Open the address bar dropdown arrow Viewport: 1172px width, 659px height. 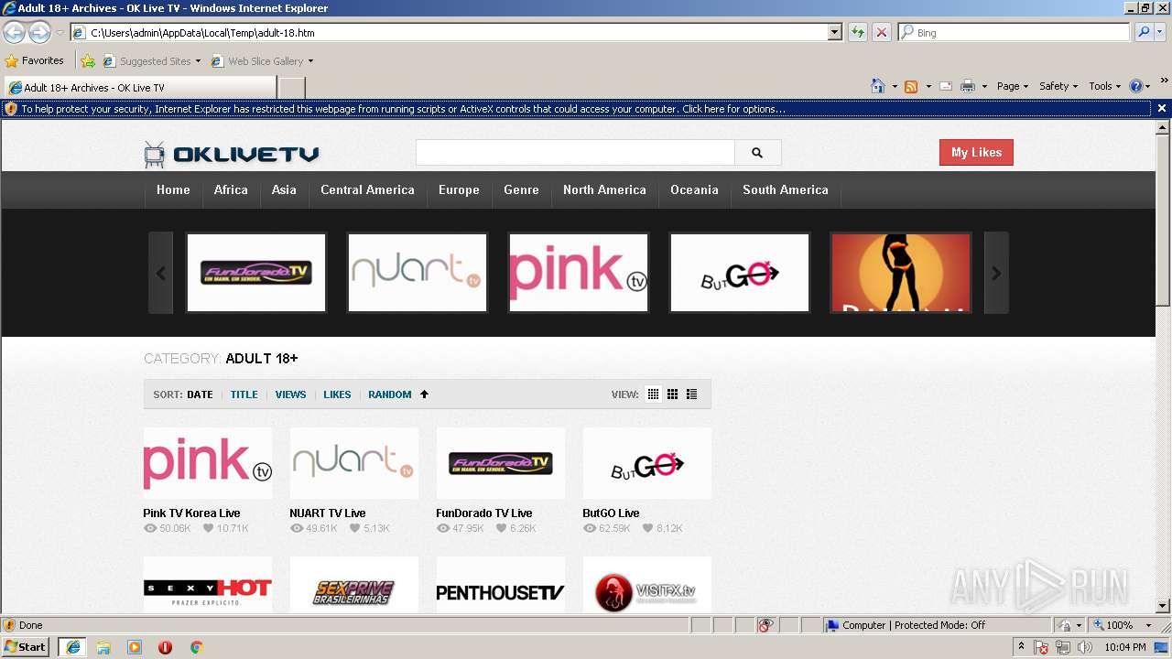[x=834, y=32]
